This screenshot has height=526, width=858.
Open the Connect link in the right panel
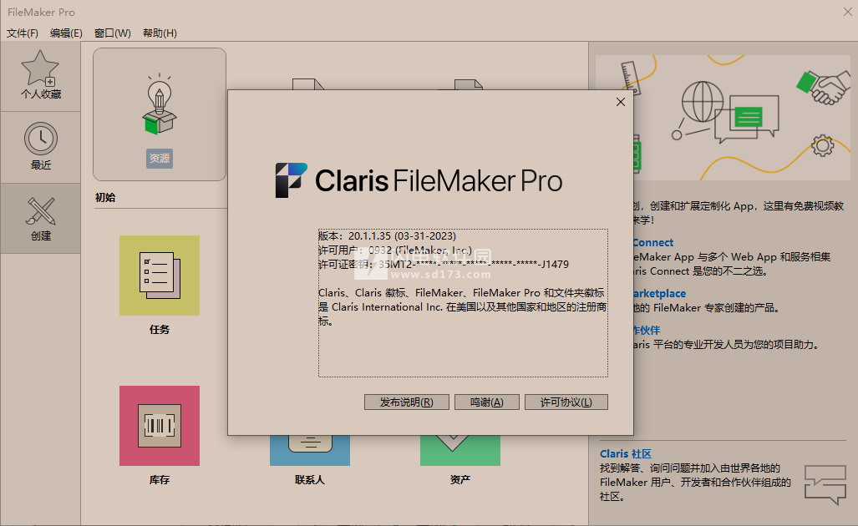point(653,243)
